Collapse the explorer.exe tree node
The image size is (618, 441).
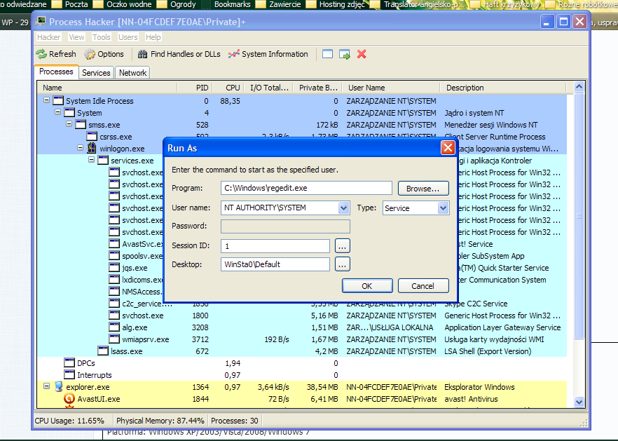[x=46, y=386]
